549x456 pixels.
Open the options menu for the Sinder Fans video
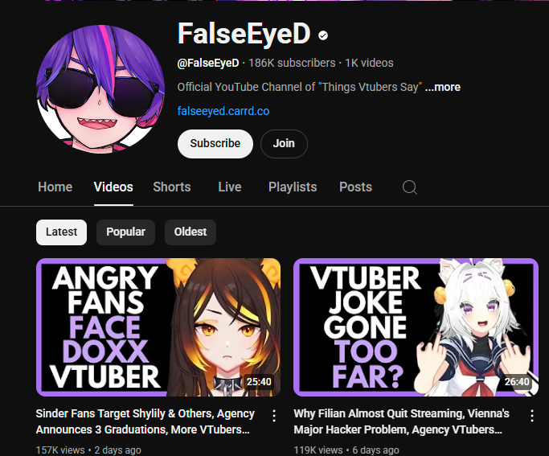(274, 416)
